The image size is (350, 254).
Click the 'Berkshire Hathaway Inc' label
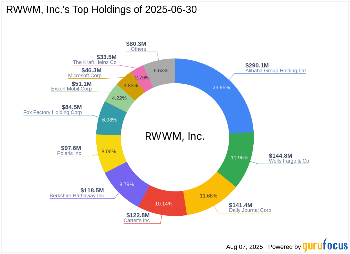(x=77, y=196)
